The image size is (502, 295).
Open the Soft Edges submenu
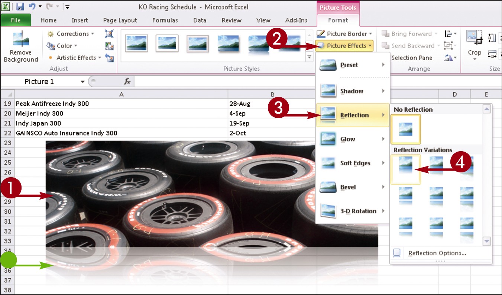[x=352, y=163]
